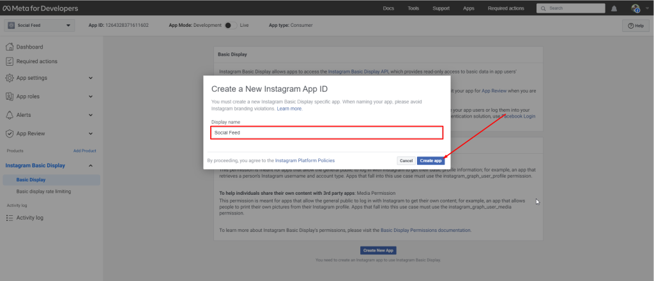Open the Instagram Platform Policies link
This screenshot has height=281, width=654.
tap(305, 160)
